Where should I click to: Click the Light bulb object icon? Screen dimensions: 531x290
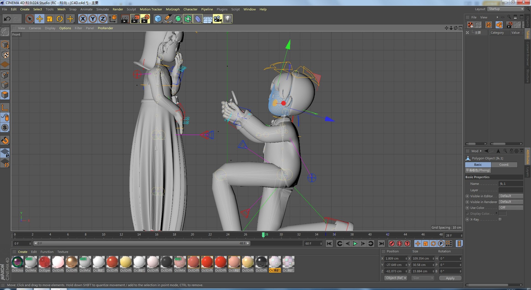[228, 19]
